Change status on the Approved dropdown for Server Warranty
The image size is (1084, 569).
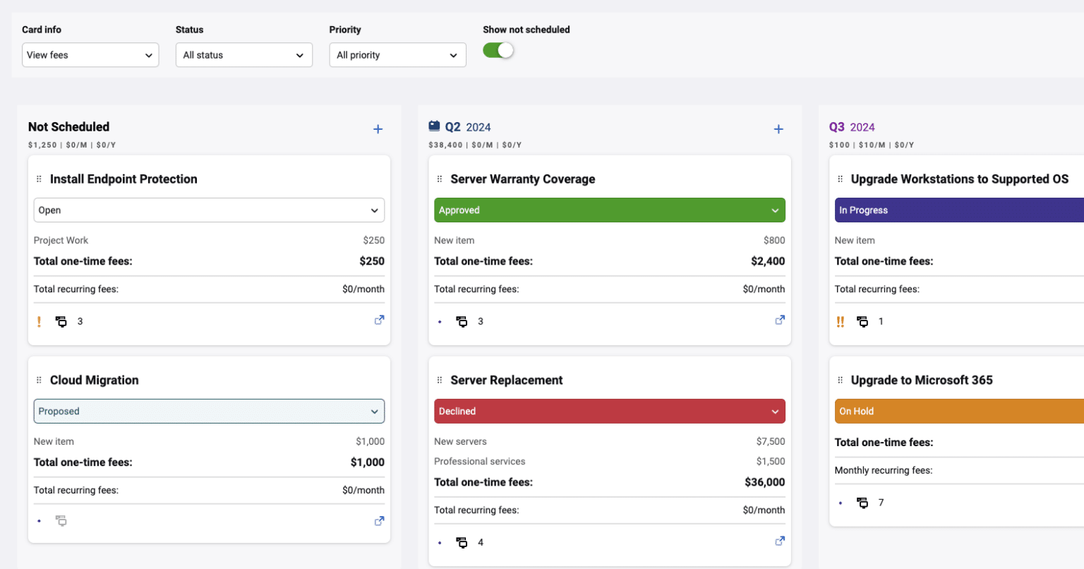pos(609,210)
